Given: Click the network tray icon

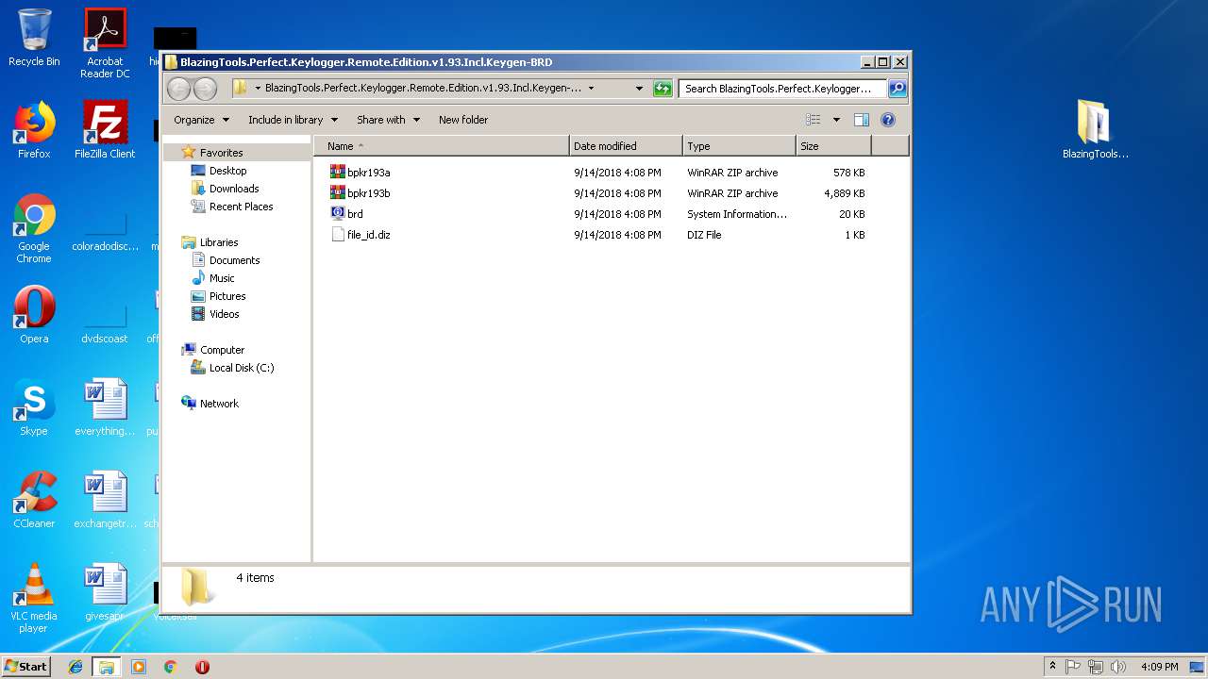Looking at the screenshot, I should pyautogui.click(x=1096, y=667).
